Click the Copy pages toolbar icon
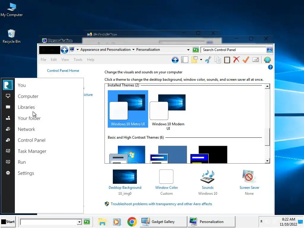The height and width of the screenshot is (228, 304). click(218, 60)
